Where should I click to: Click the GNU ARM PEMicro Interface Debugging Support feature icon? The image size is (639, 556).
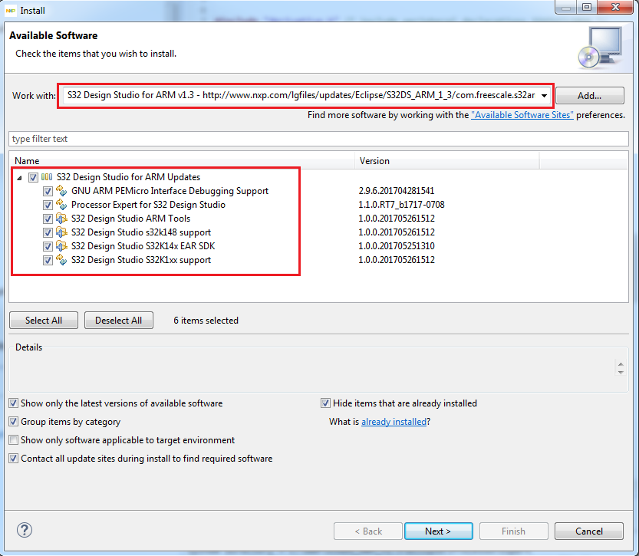click(x=61, y=191)
